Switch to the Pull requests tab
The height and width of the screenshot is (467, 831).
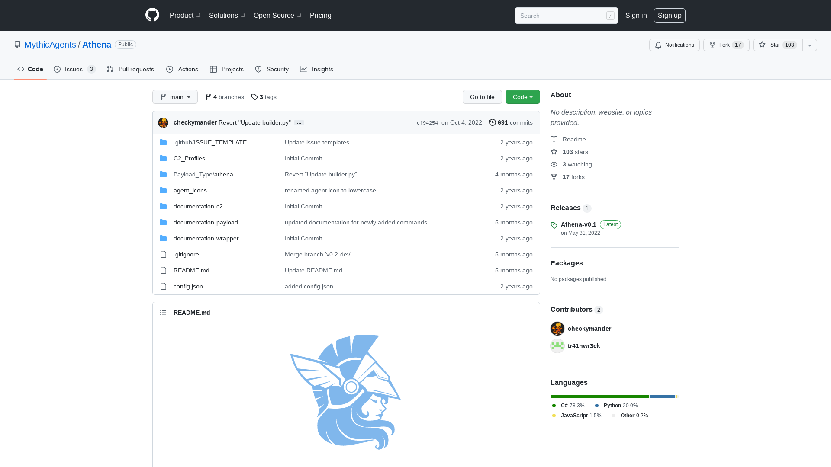(130, 69)
